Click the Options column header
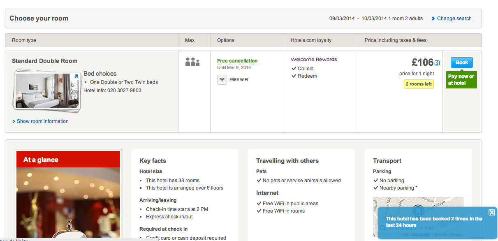The image size is (498, 241). coord(226,40)
